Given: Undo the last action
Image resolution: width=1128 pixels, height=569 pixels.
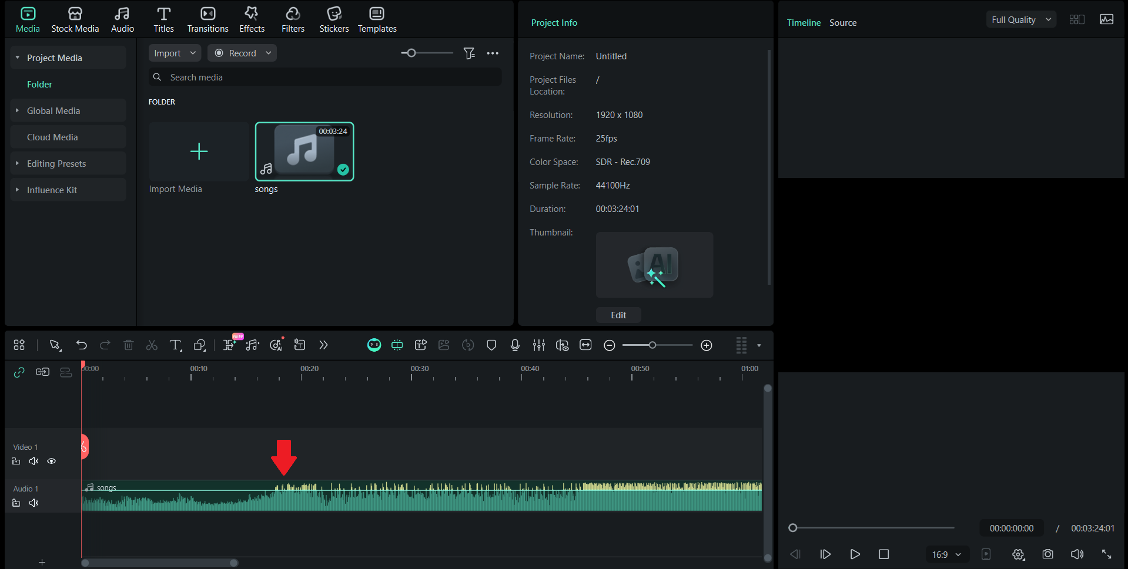Looking at the screenshot, I should [x=82, y=345].
